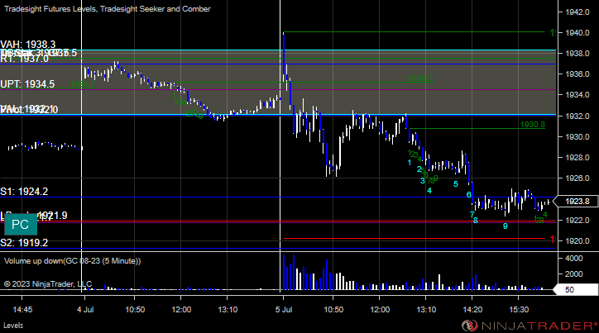Click the 5 Jul date label
Viewport: 599px width, 333px height.
tap(284, 309)
